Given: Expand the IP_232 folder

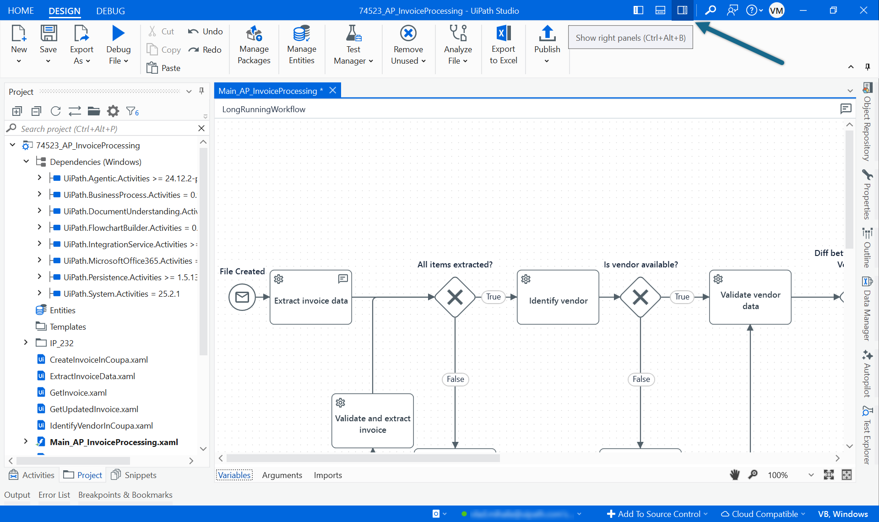Looking at the screenshot, I should pos(26,343).
